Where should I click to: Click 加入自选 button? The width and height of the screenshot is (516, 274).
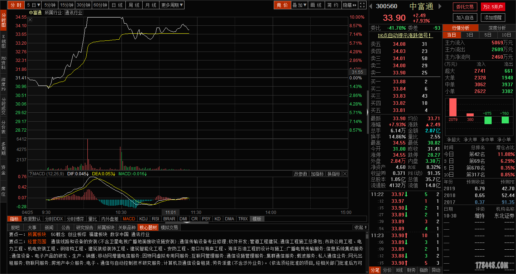(x=465, y=18)
